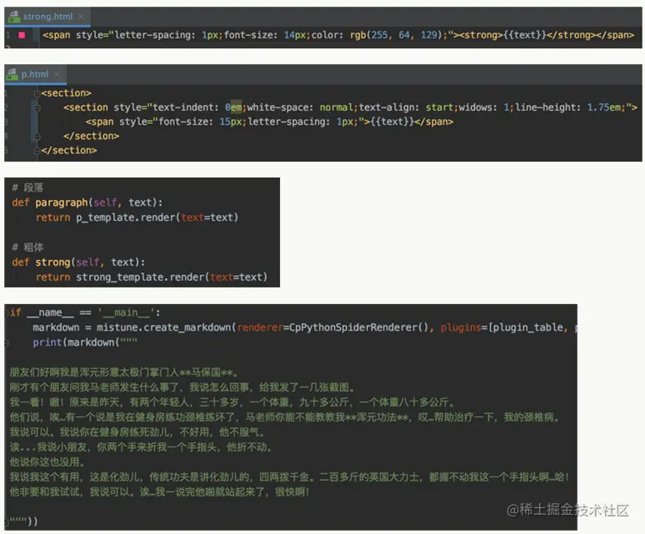The image size is (645, 534).
Task: Click the line starting 朋友们好啊
Action: pyautogui.click(x=124, y=372)
